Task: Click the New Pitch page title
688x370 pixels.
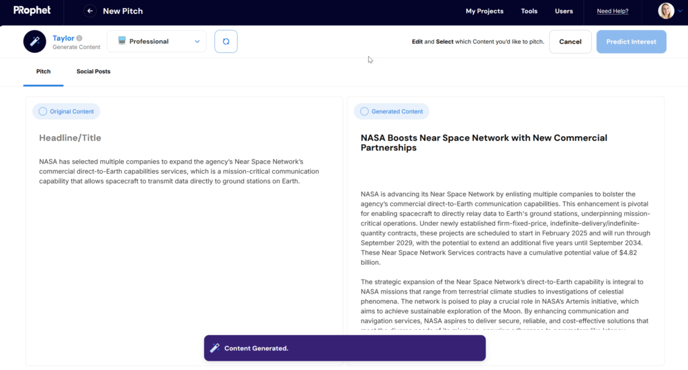Action: pos(123,11)
